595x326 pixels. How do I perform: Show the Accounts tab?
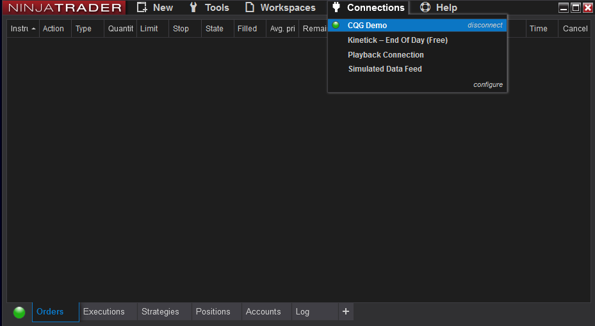pyautogui.click(x=263, y=312)
